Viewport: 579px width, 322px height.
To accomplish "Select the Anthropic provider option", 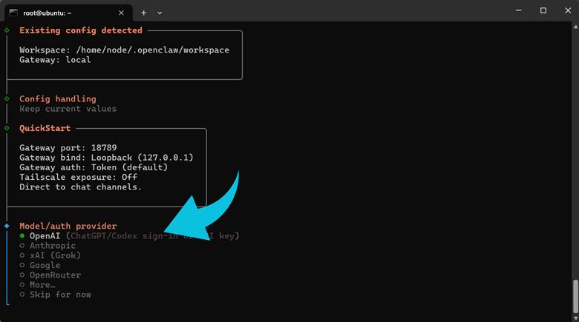I will point(48,246).
